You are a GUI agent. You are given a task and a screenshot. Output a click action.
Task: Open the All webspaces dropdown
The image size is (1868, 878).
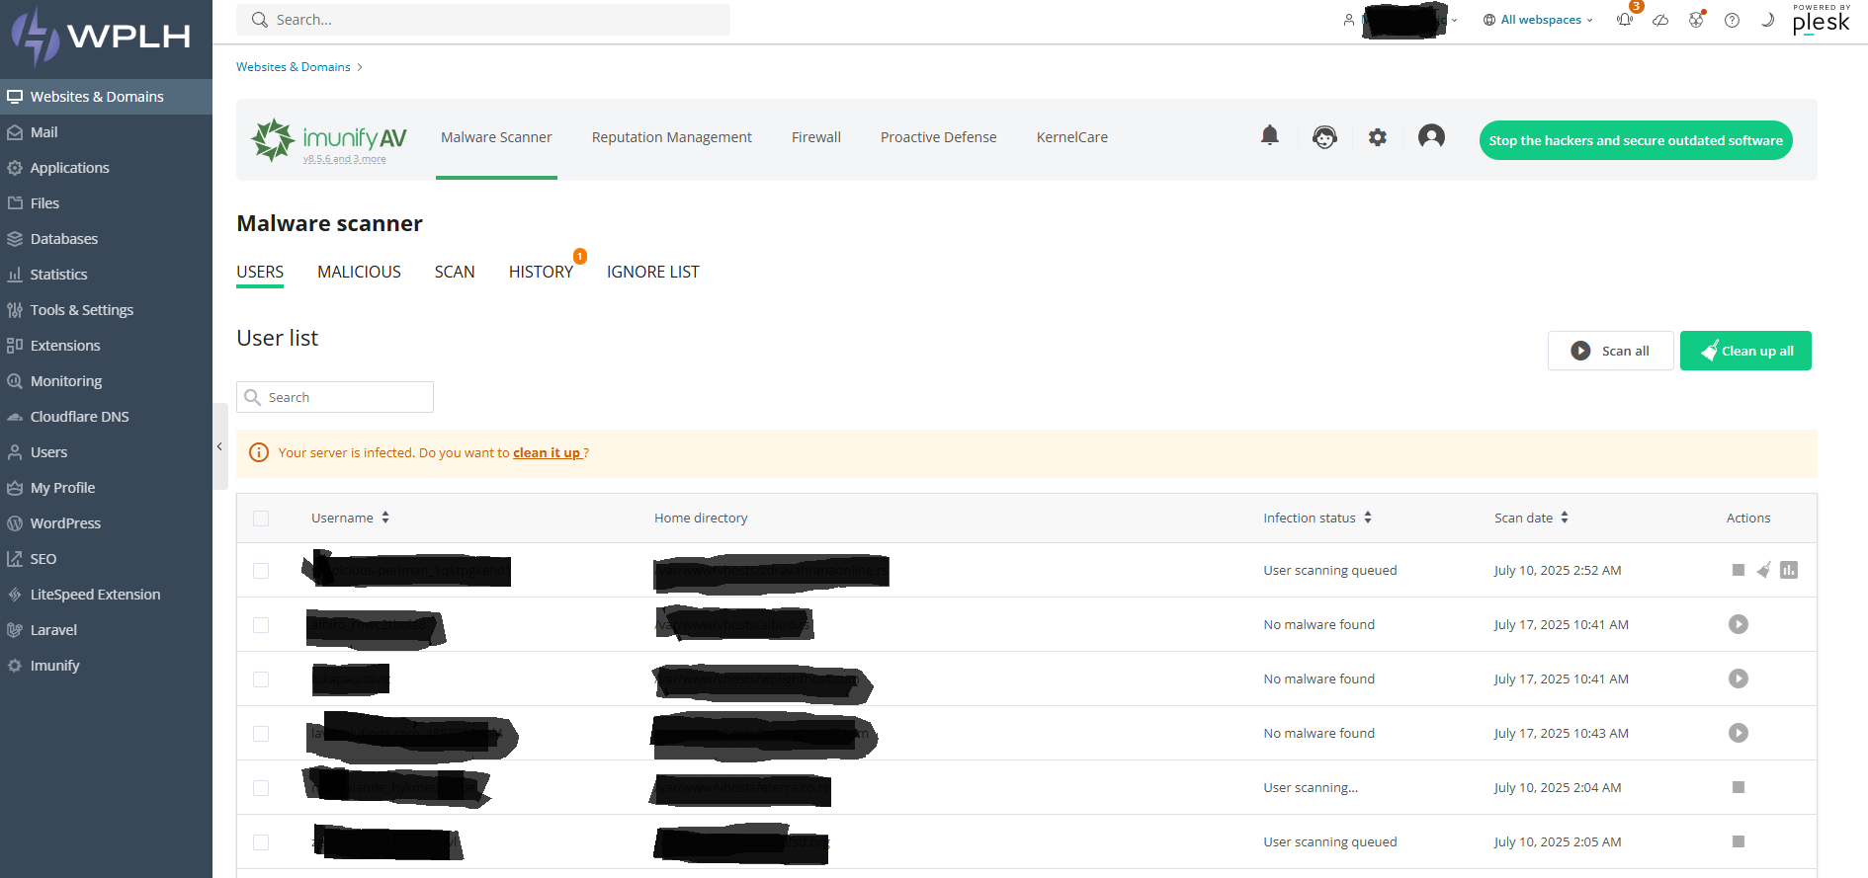click(1538, 20)
